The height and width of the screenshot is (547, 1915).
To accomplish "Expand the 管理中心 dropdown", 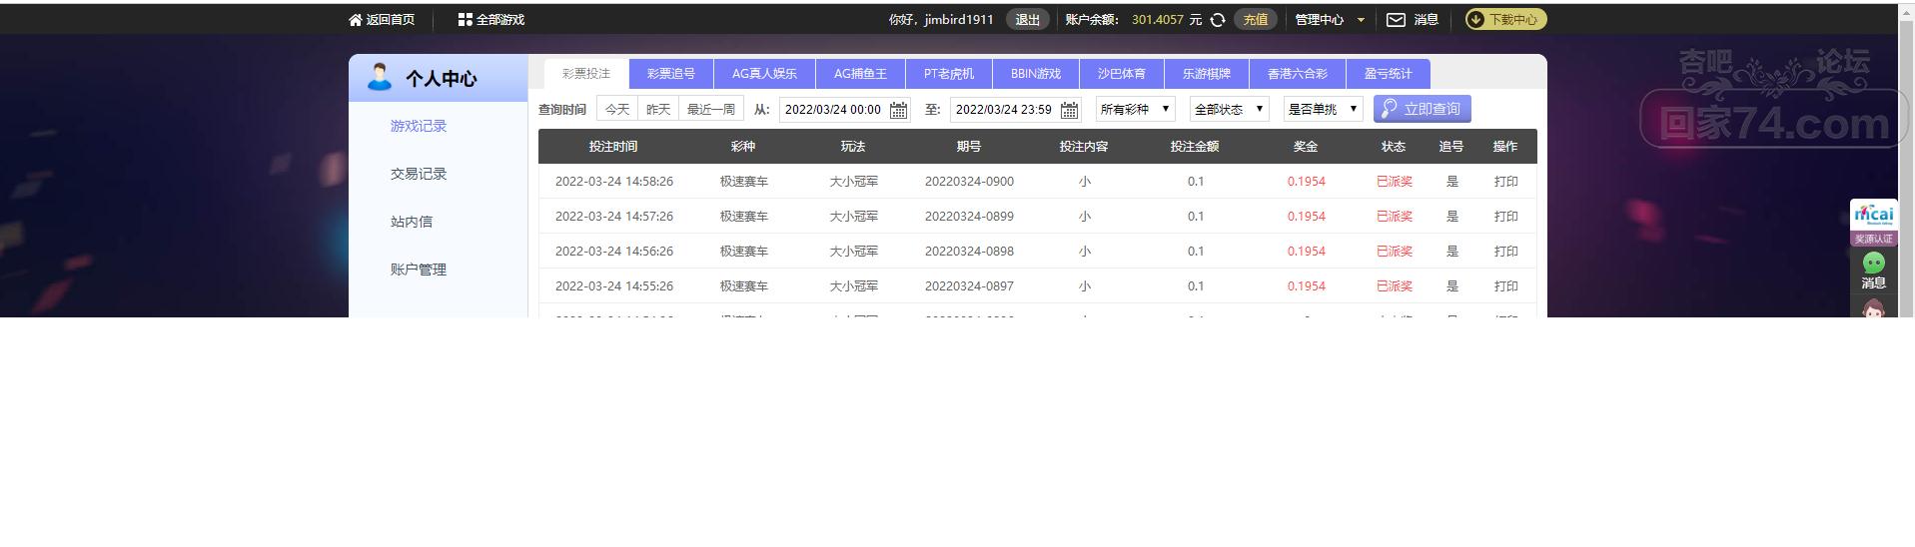I will 1330,20.
